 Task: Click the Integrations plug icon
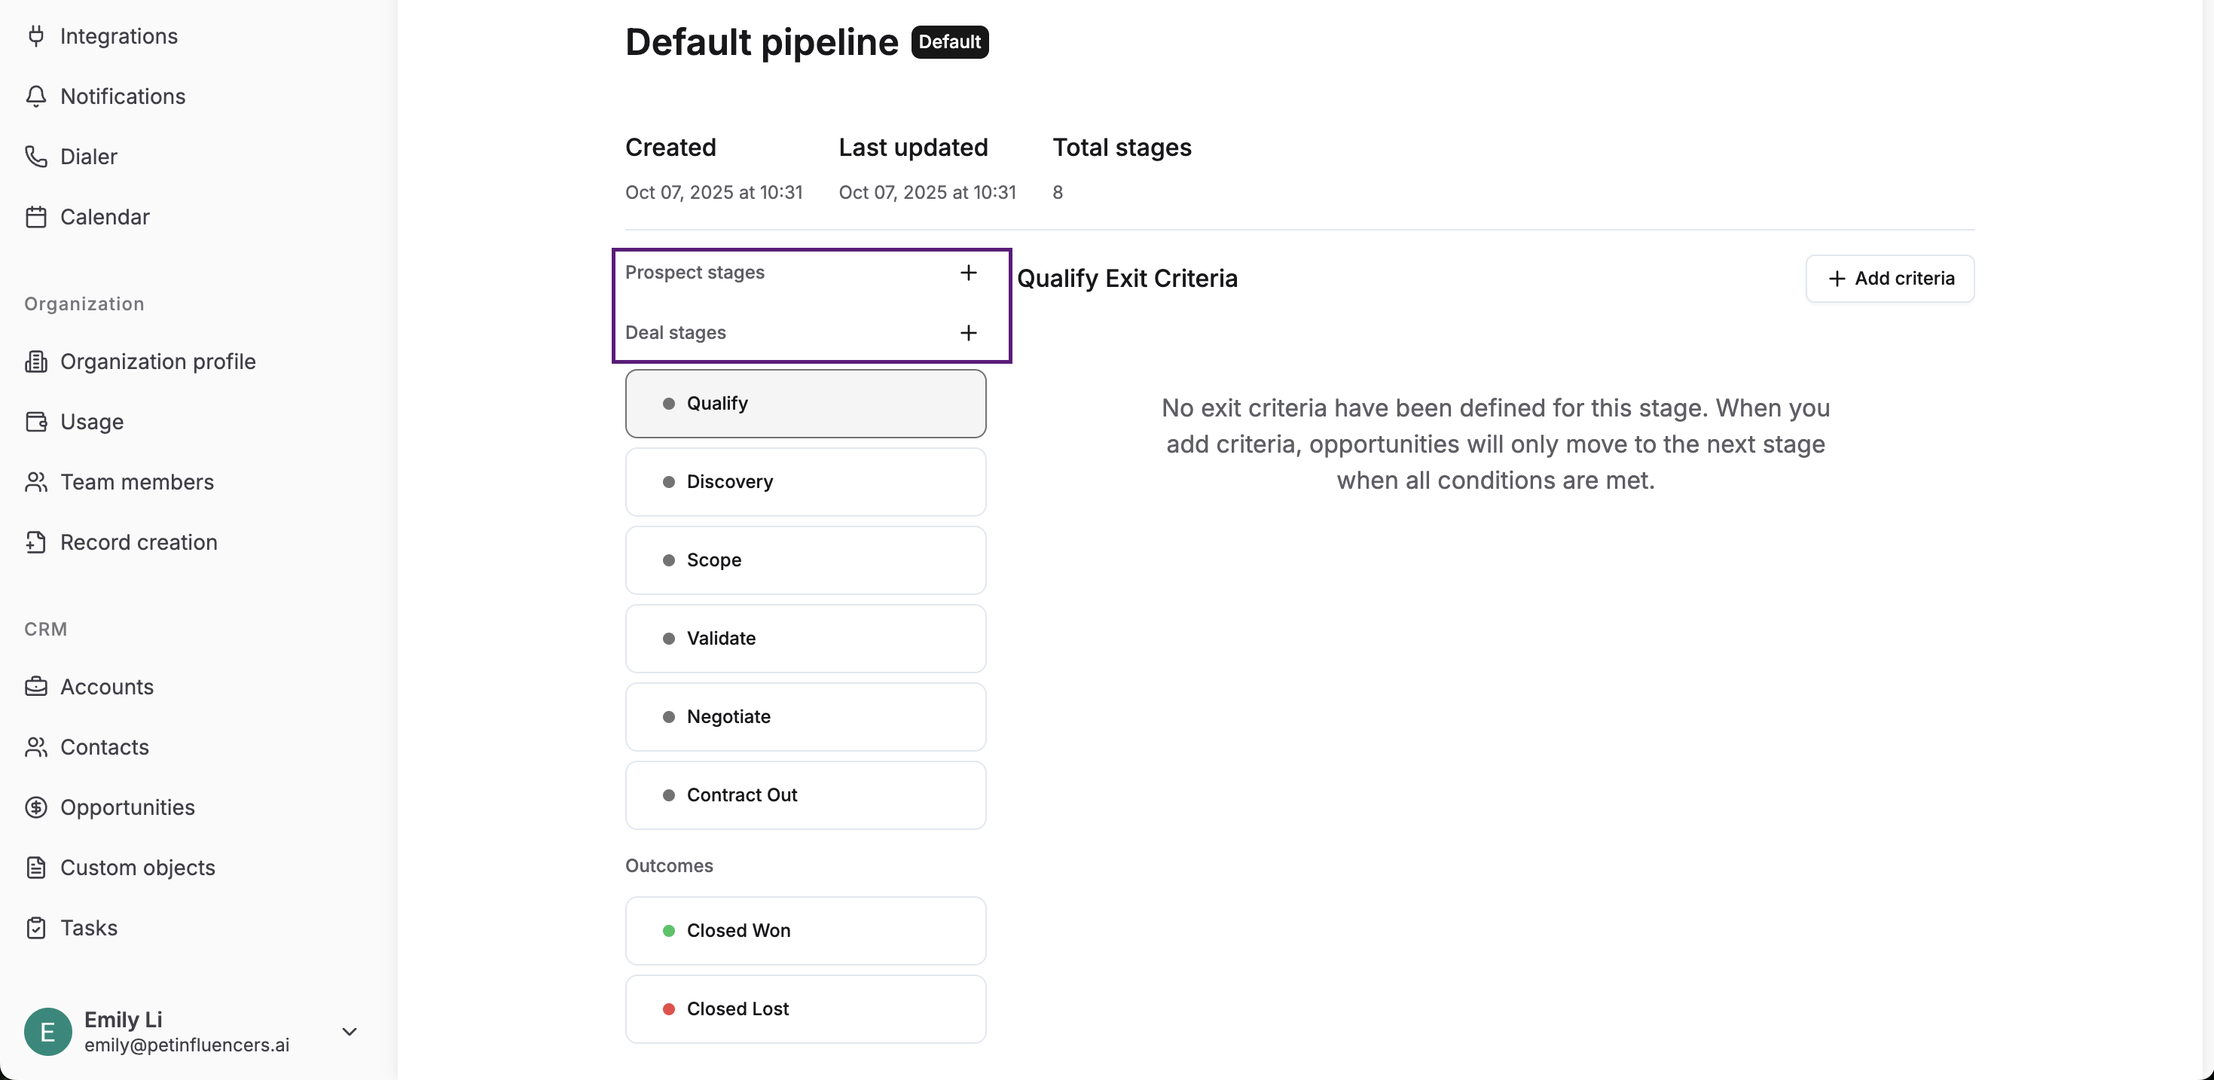point(35,36)
